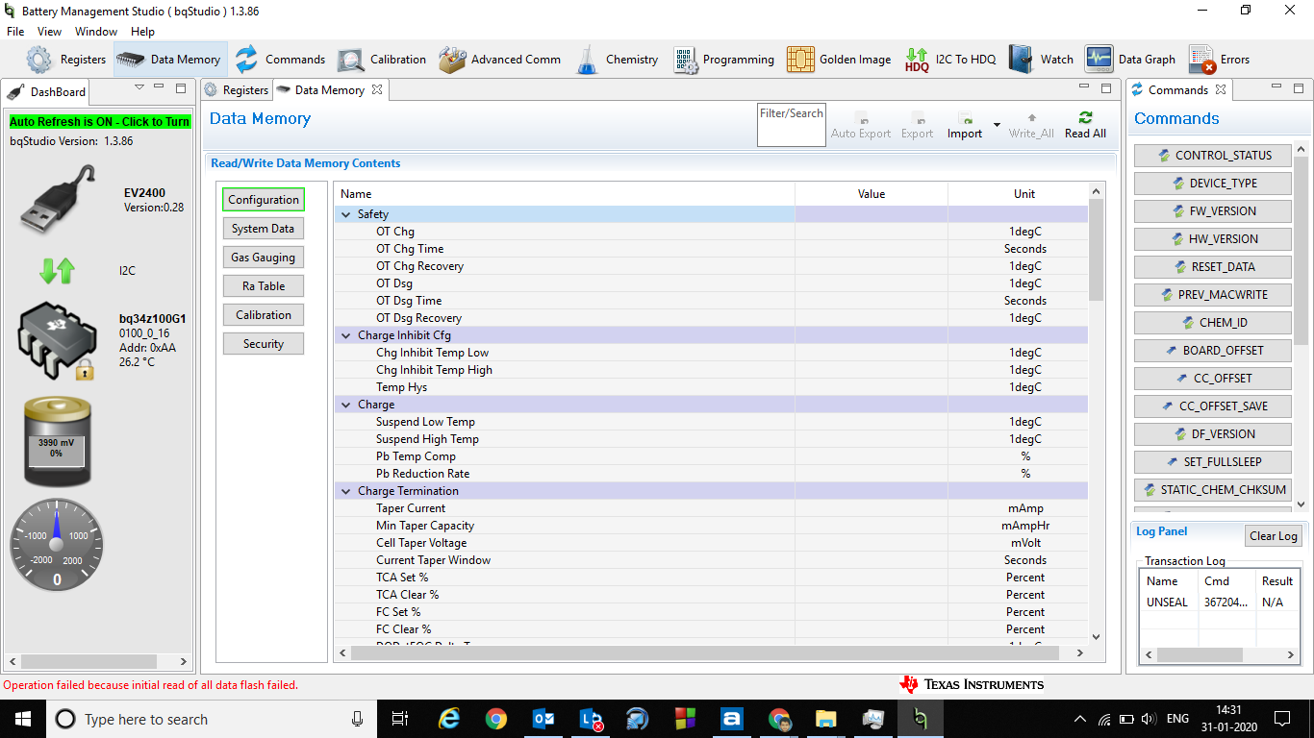Select the Ra Table category button
This screenshot has width=1314, height=738.
click(x=264, y=286)
